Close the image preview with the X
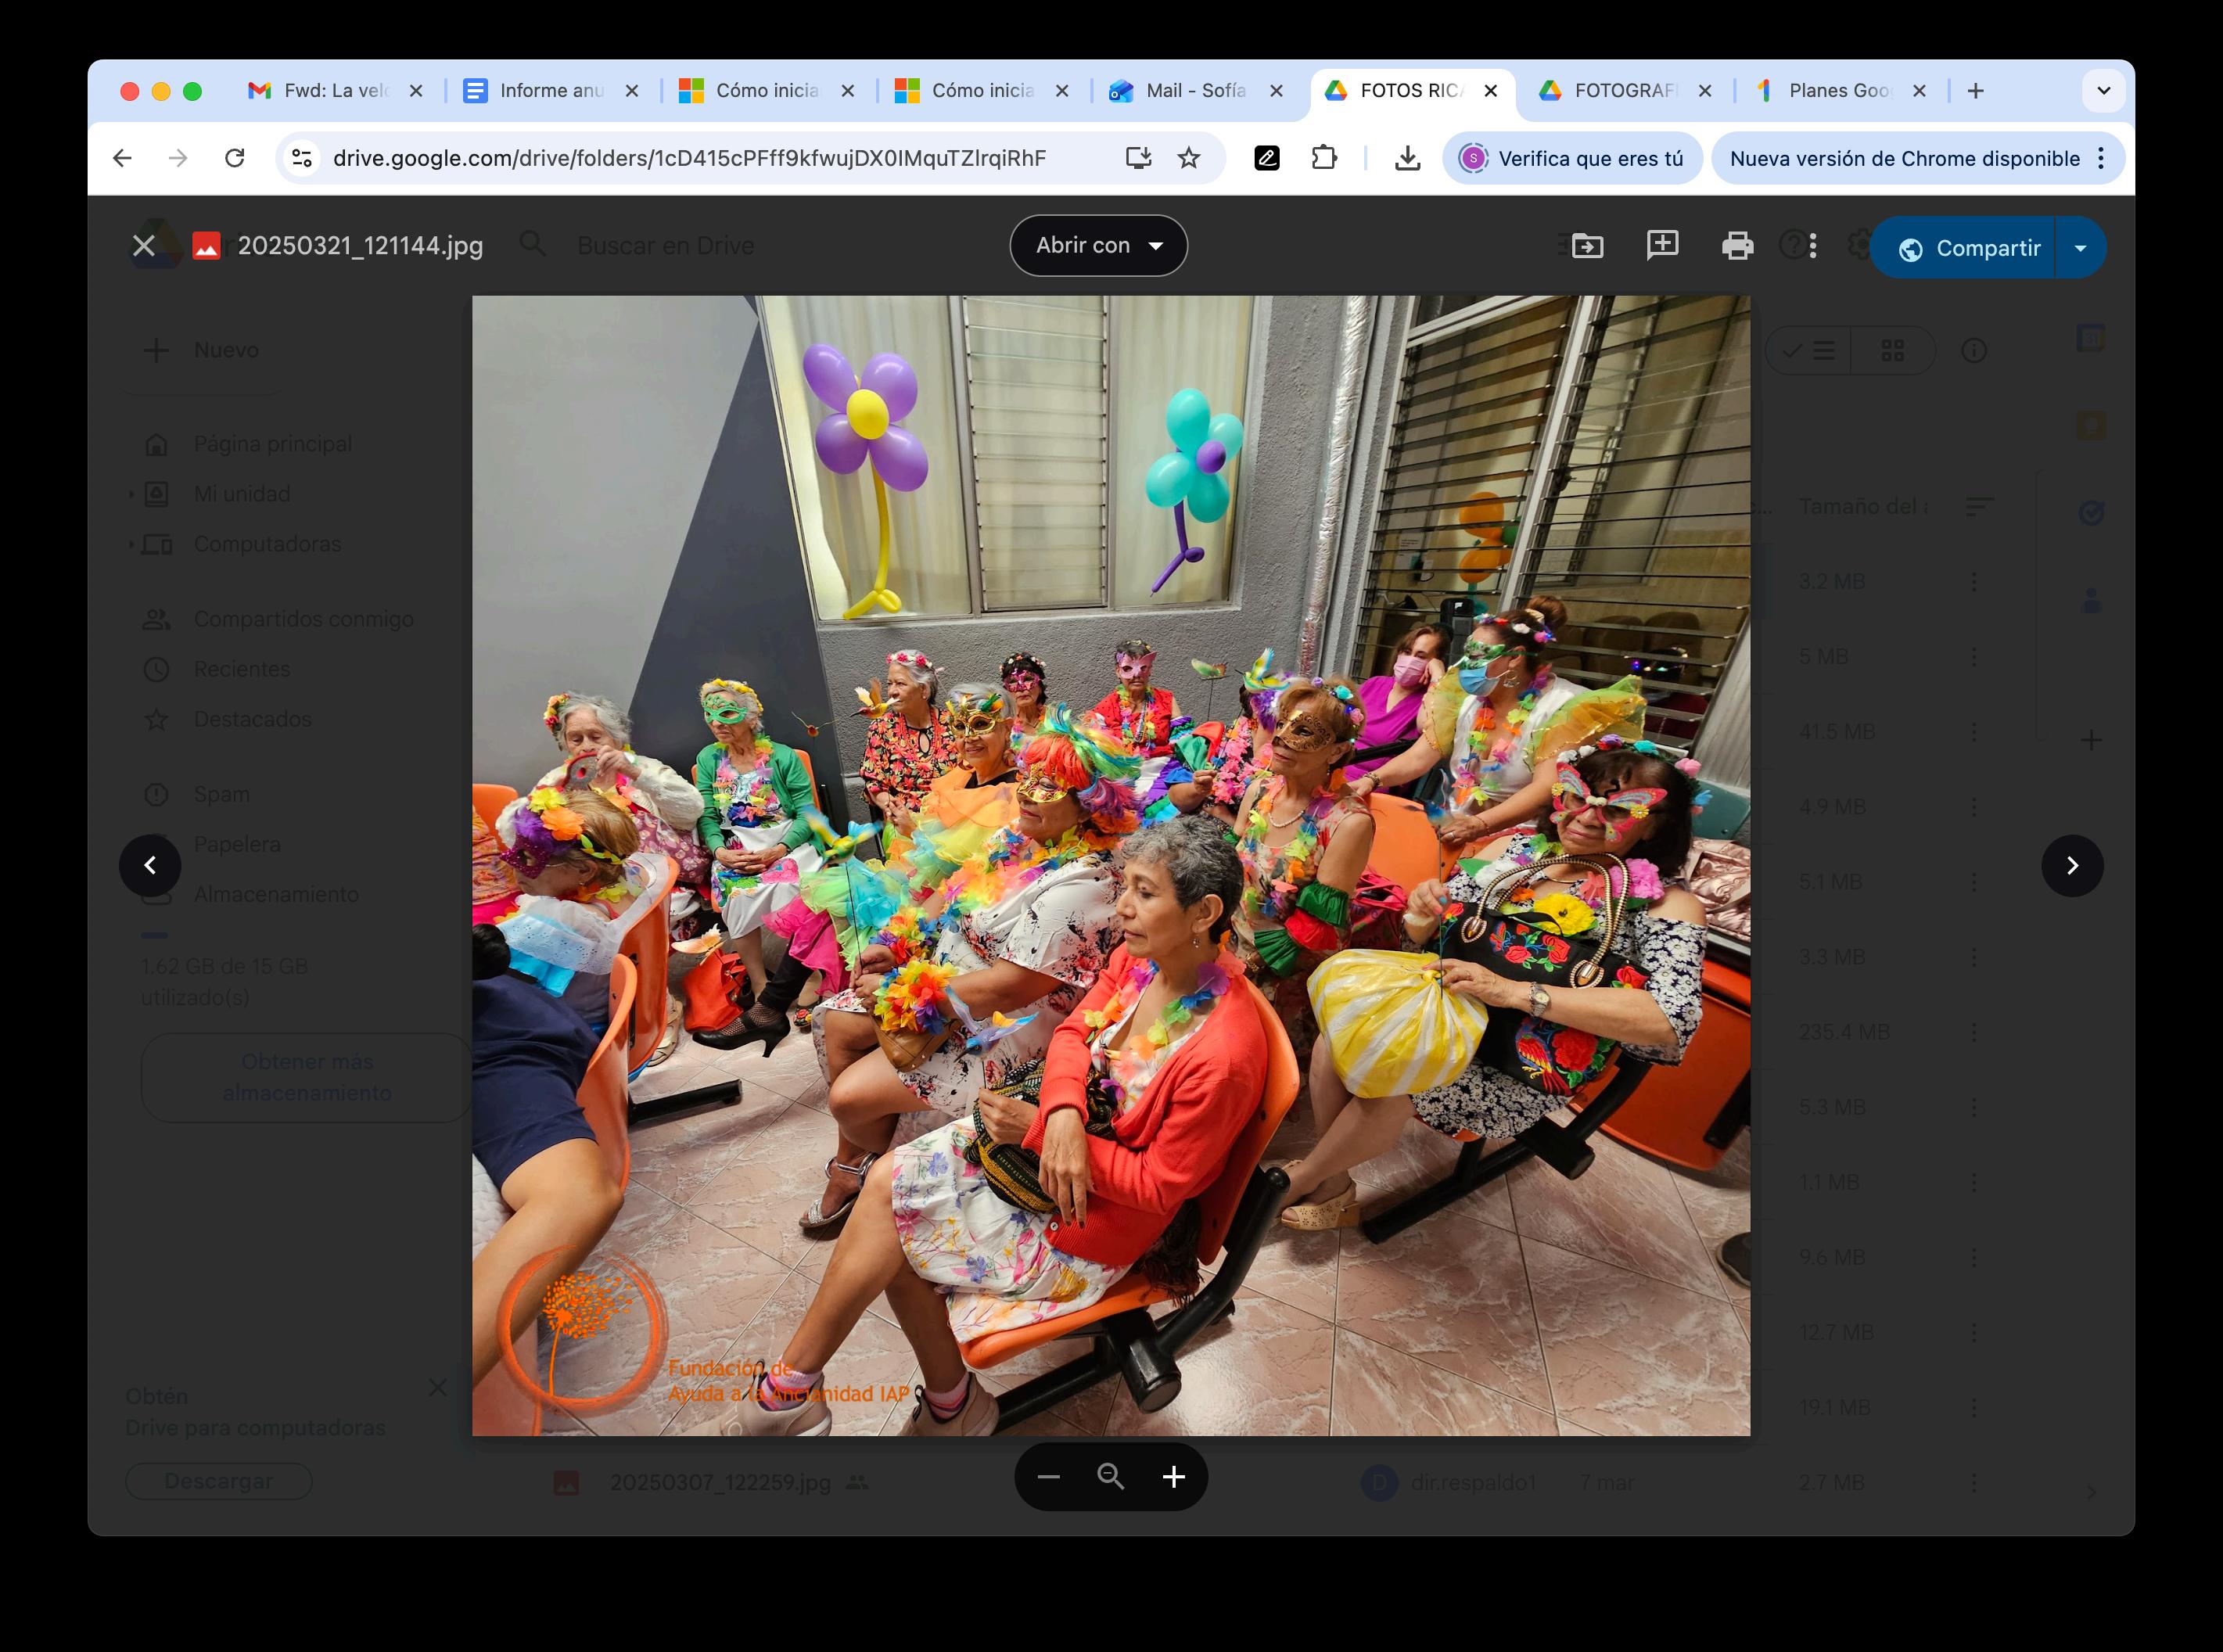This screenshot has width=2223, height=1652. pyautogui.click(x=144, y=246)
